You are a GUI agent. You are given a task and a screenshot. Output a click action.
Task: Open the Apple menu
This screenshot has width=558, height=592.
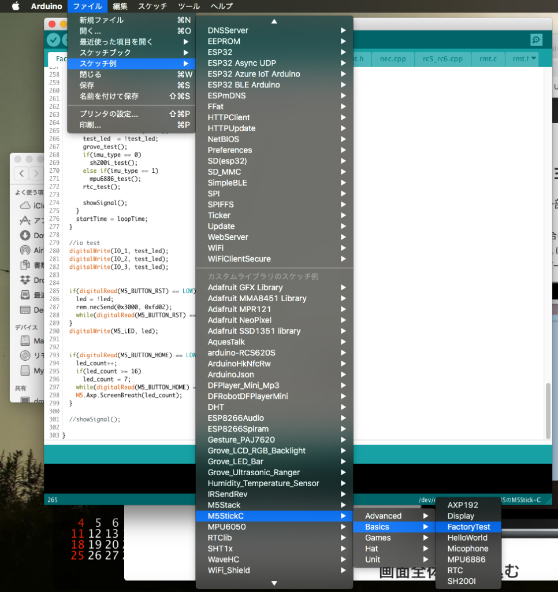(x=16, y=6)
